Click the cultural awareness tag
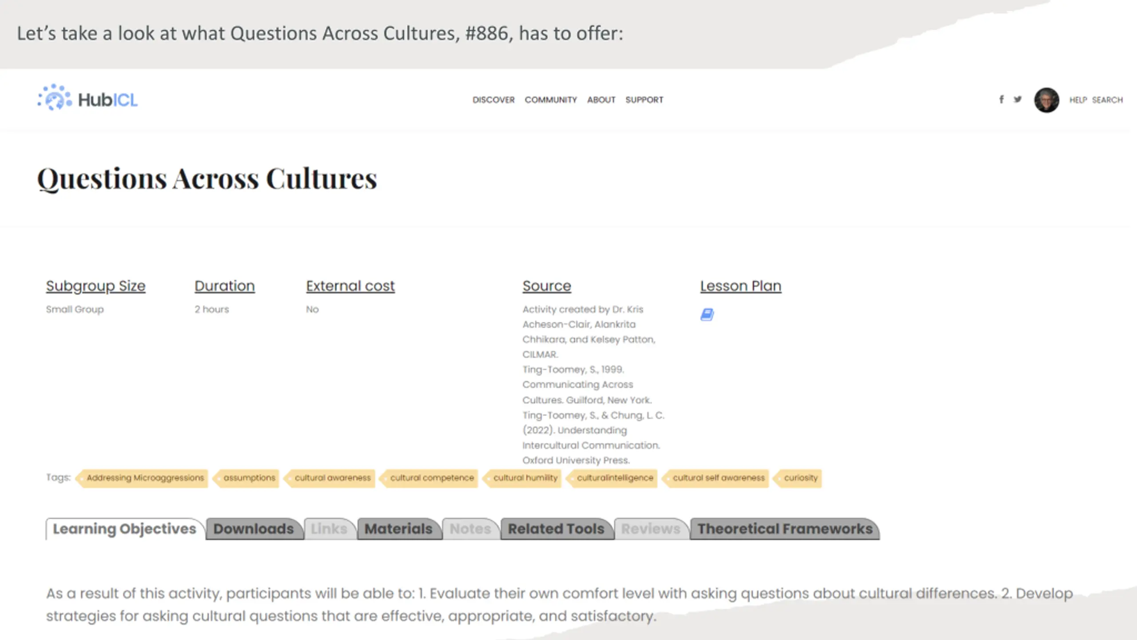The width and height of the screenshot is (1137, 640). (x=330, y=478)
